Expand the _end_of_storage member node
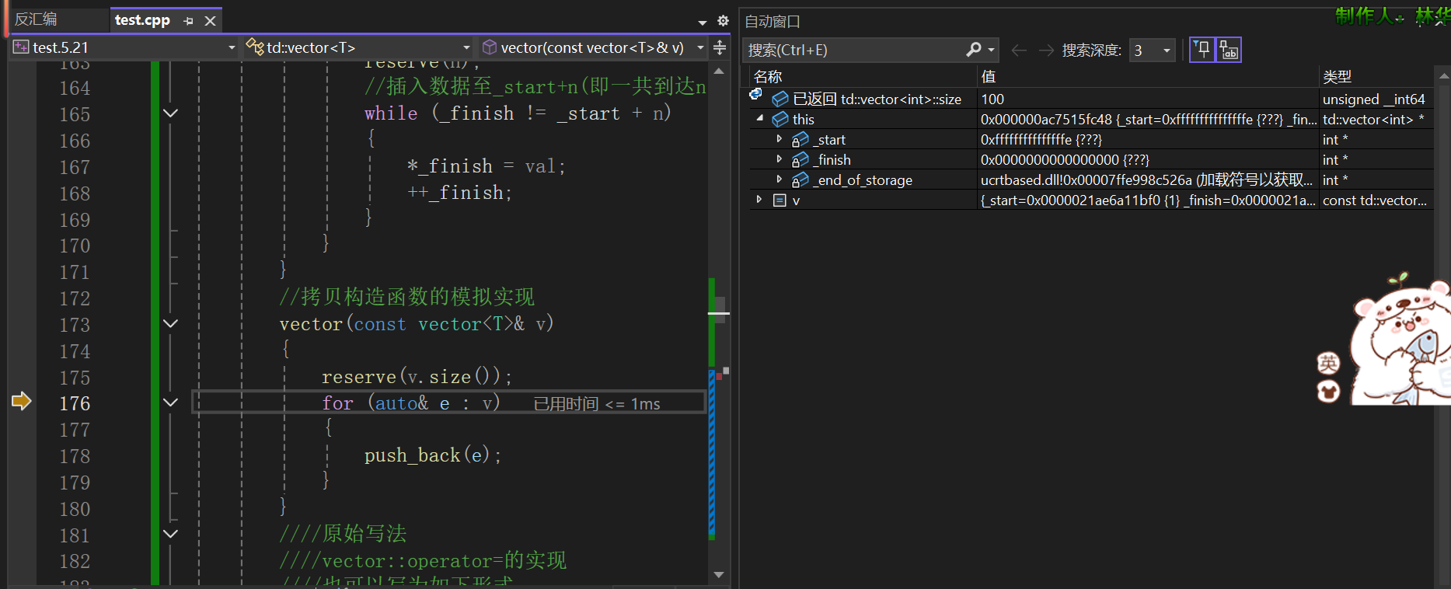The width and height of the screenshot is (1451, 589). [x=780, y=179]
